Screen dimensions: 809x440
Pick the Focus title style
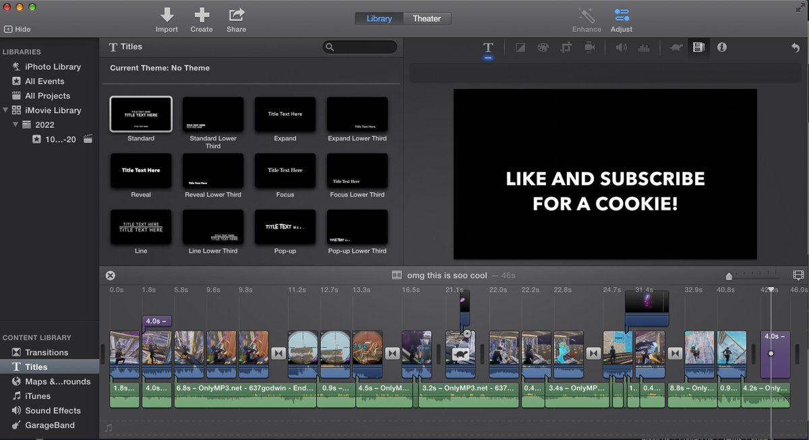pyautogui.click(x=285, y=170)
